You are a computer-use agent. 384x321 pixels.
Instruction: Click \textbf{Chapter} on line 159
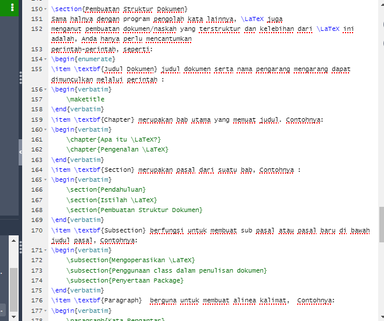(x=104, y=120)
